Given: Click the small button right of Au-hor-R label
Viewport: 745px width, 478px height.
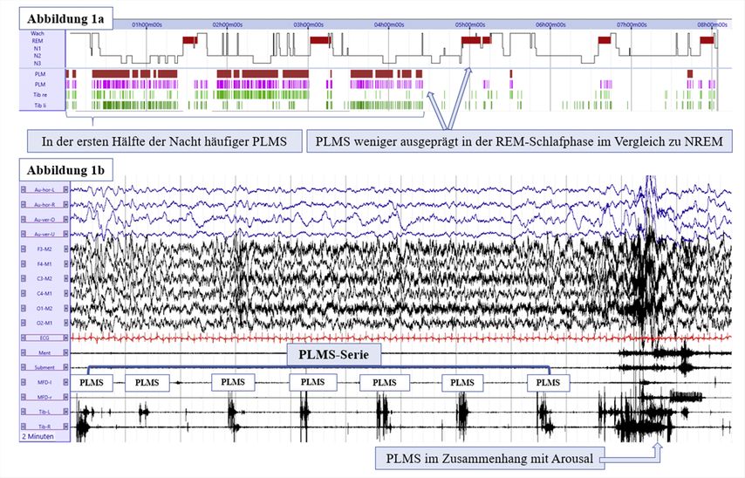Looking at the screenshot, I should (64, 205).
